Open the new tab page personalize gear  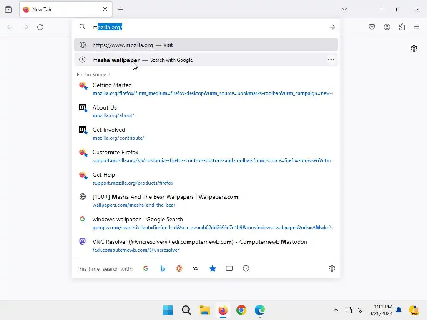(414, 48)
